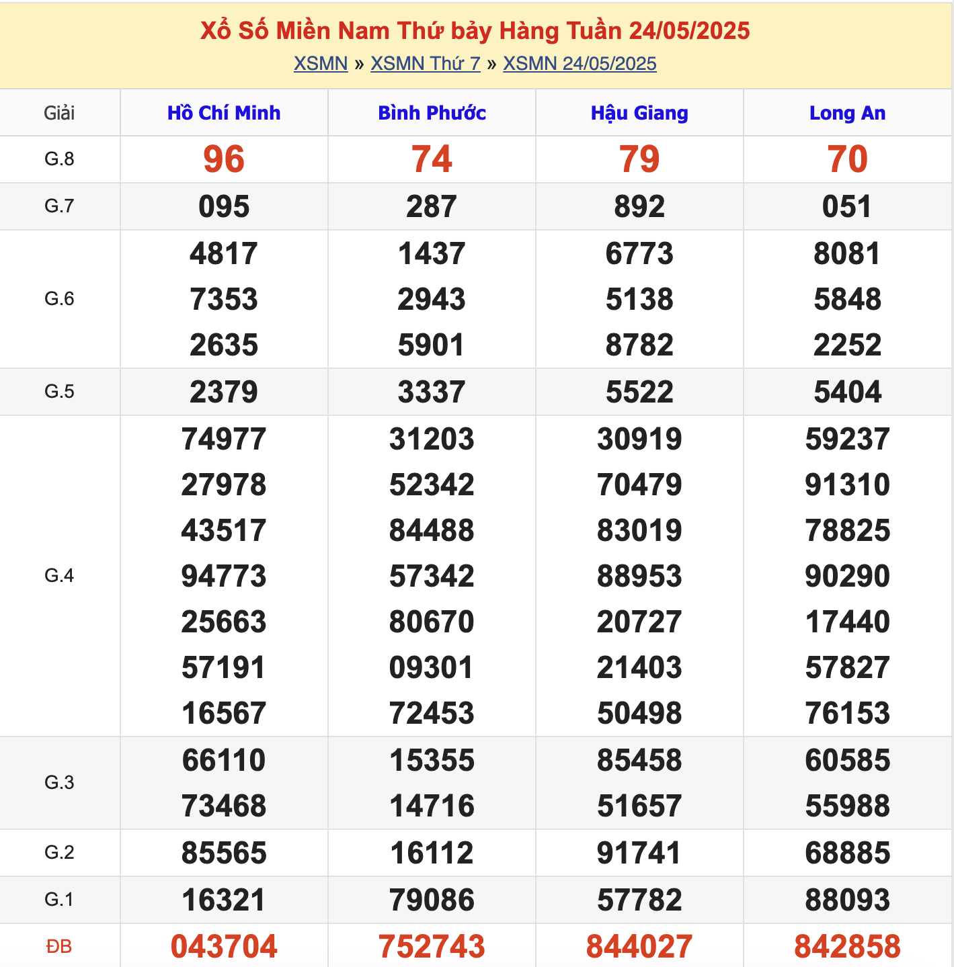
Task: Click the G.4 number 74977
Action: (x=224, y=439)
